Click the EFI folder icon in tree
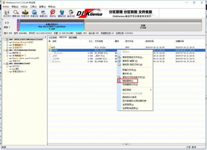The image size is (207, 150). pyautogui.click(x=14, y=69)
